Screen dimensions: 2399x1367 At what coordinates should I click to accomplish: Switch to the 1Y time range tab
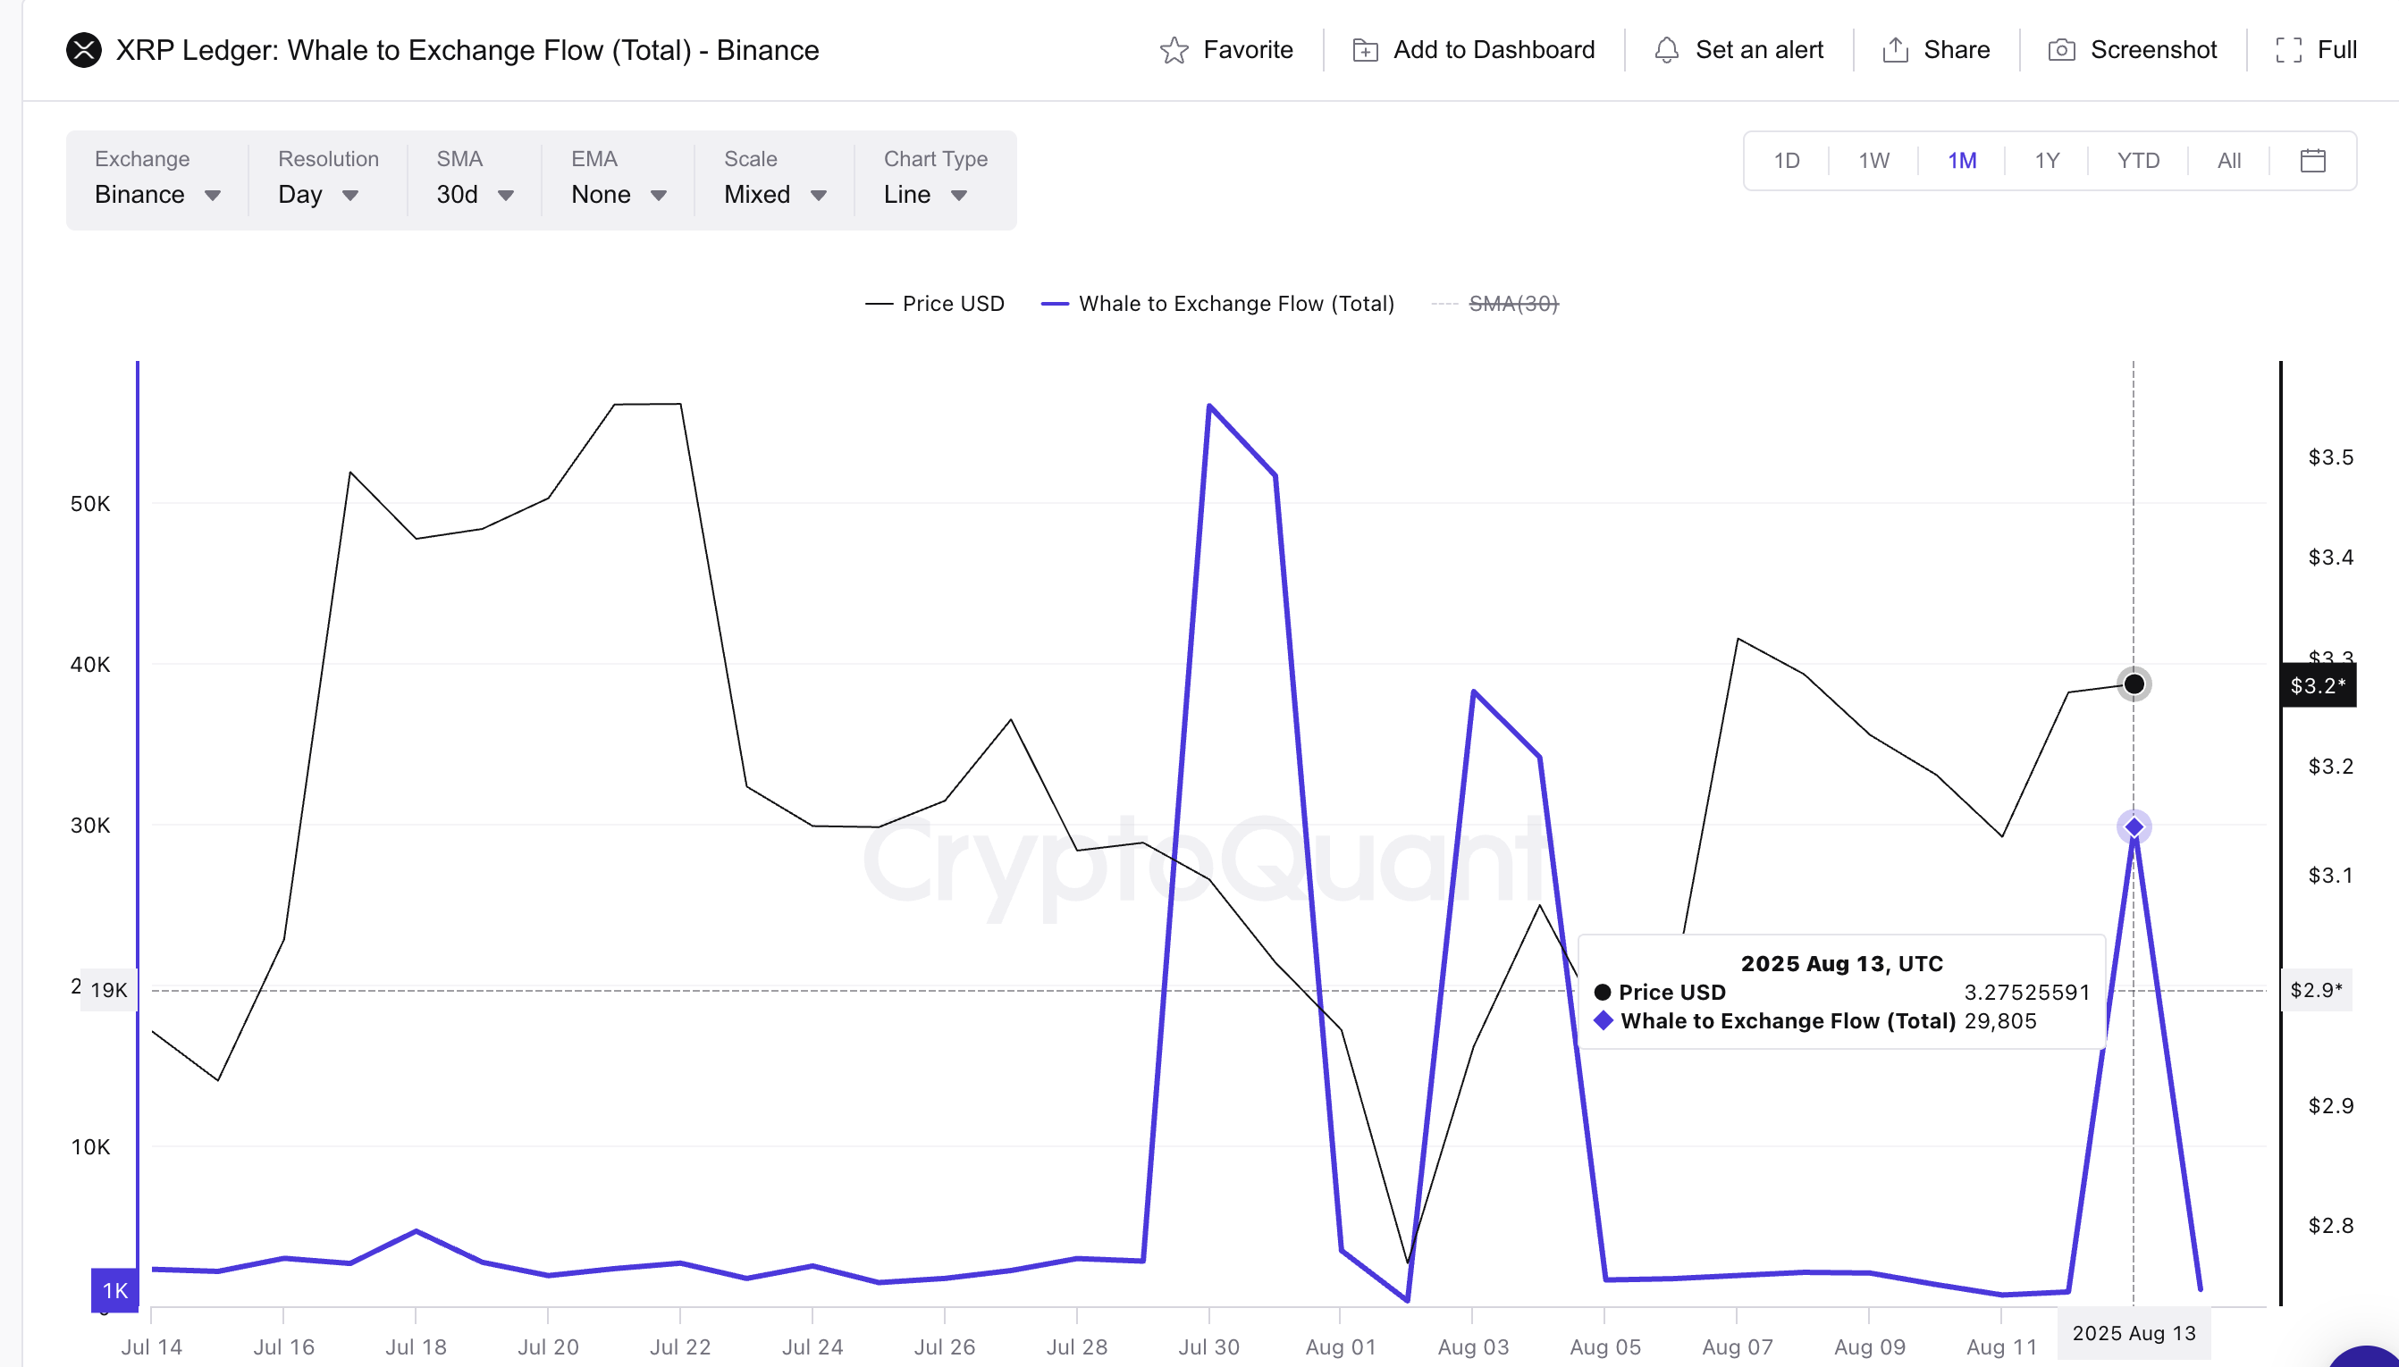coord(2048,161)
